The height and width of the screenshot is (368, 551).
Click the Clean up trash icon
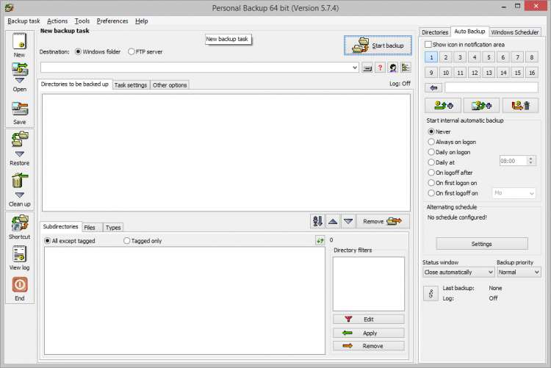[20, 180]
